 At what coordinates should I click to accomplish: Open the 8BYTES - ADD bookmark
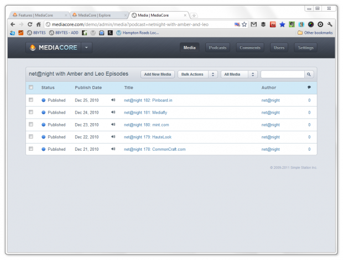[x=64, y=33]
